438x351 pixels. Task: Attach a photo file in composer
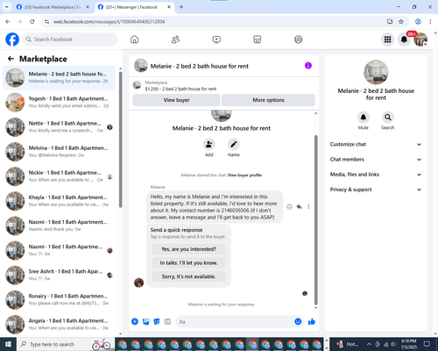(x=145, y=322)
